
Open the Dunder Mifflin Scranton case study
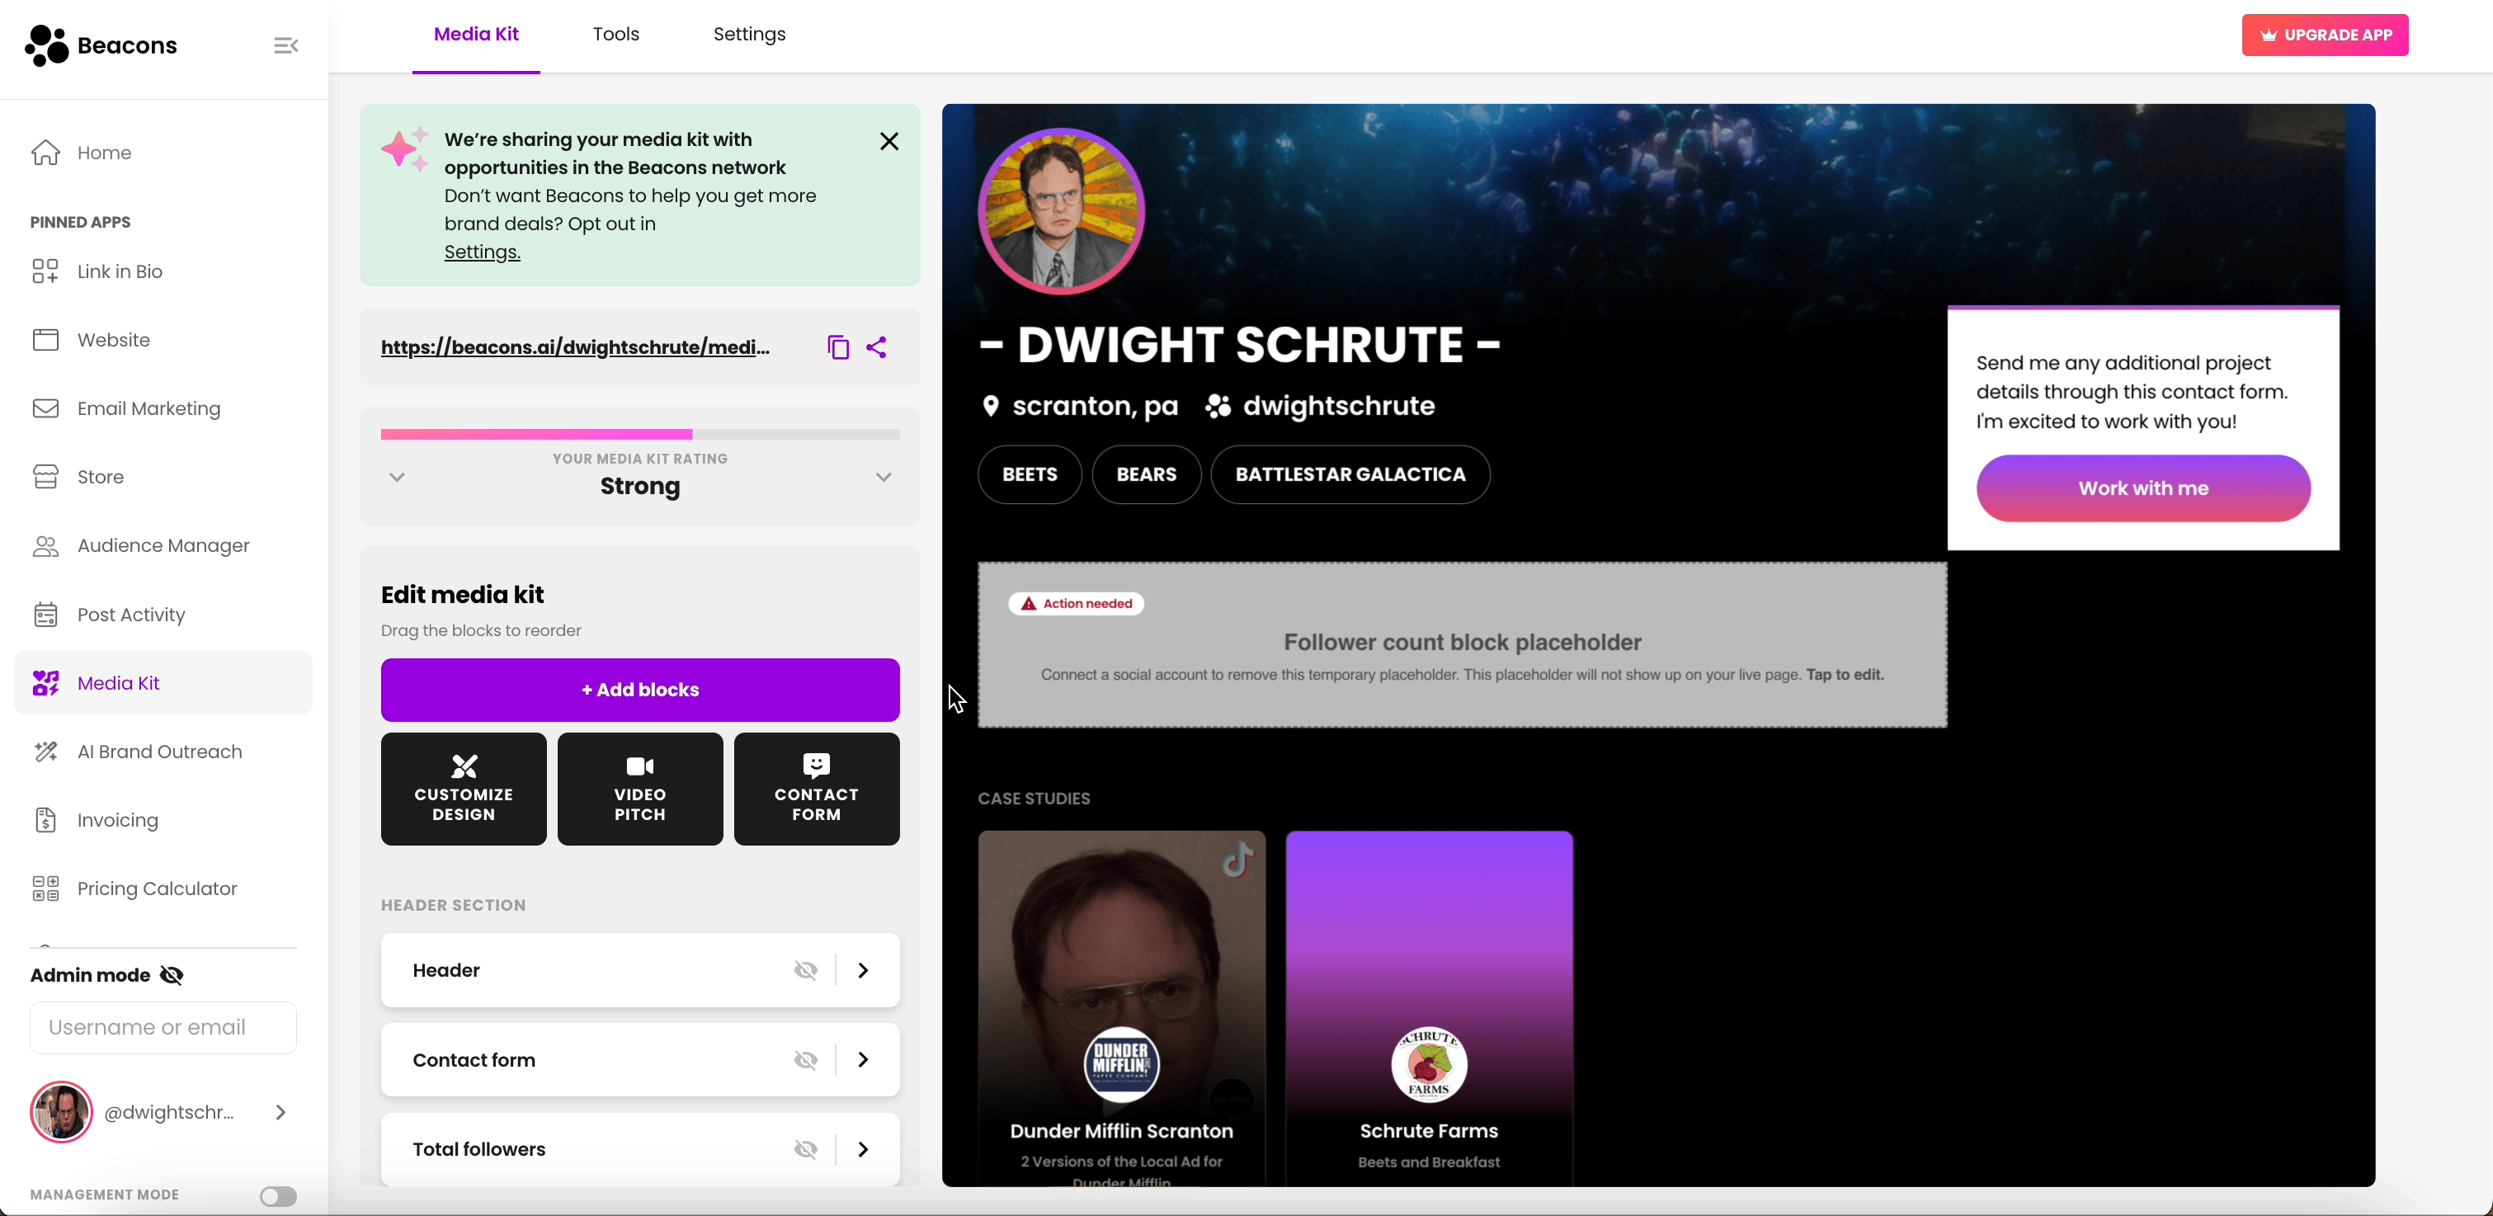(1122, 1008)
